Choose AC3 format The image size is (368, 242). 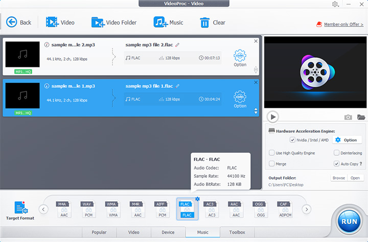coord(212,209)
